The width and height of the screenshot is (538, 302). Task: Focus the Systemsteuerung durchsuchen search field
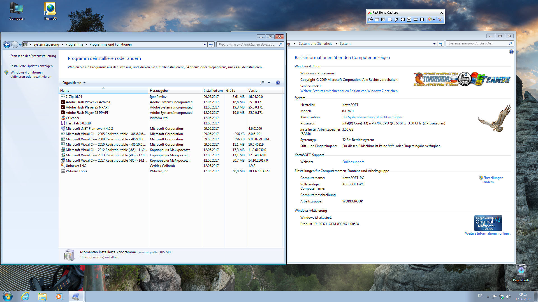click(478, 43)
